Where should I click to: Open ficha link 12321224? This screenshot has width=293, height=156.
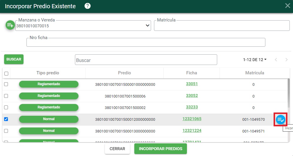click(192, 131)
